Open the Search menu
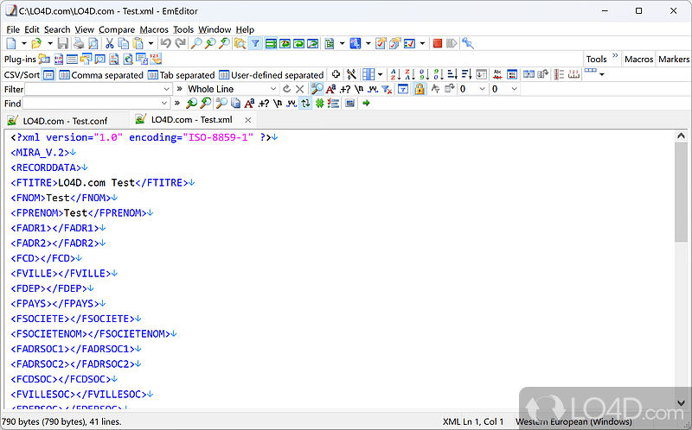 pos(57,29)
